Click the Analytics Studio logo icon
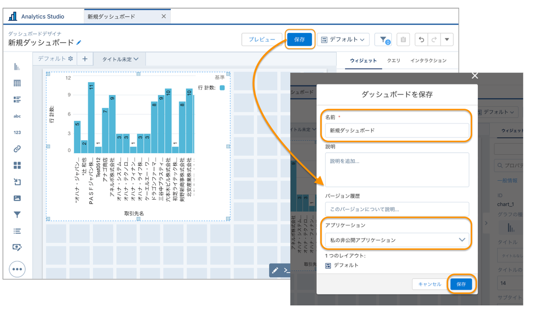The image size is (533, 318). pos(13,16)
